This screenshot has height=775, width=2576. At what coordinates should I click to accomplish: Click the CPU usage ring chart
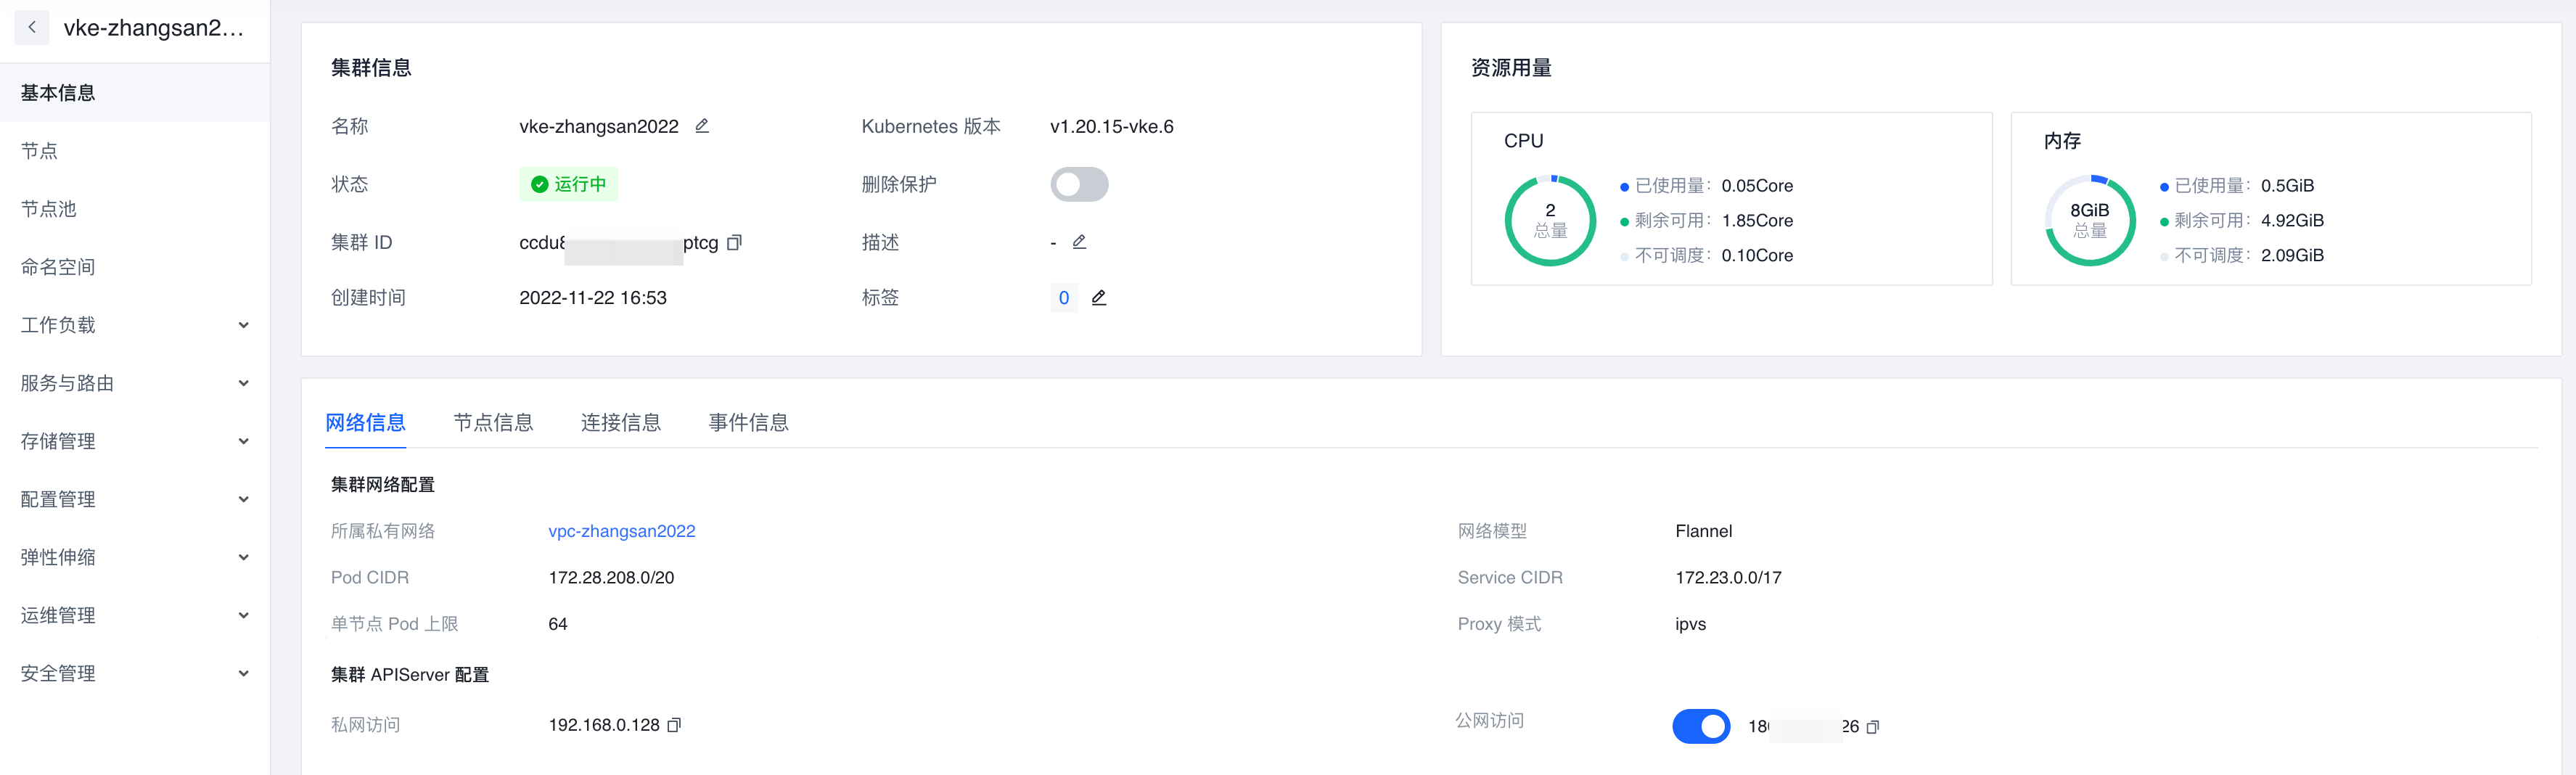click(x=1550, y=220)
